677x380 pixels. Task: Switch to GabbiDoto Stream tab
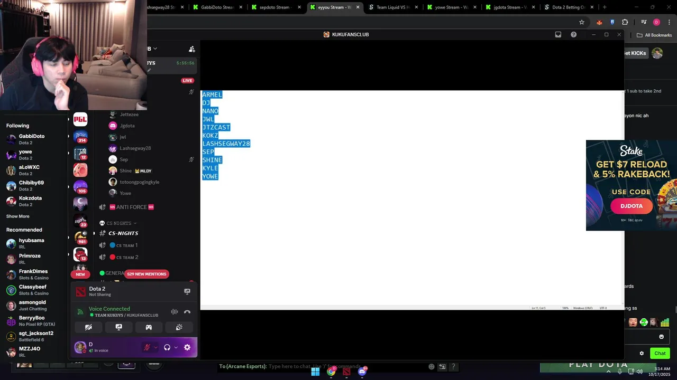pyautogui.click(x=217, y=7)
